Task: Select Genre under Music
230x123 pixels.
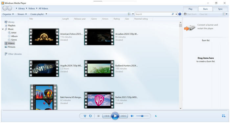Action: click(14, 40)
